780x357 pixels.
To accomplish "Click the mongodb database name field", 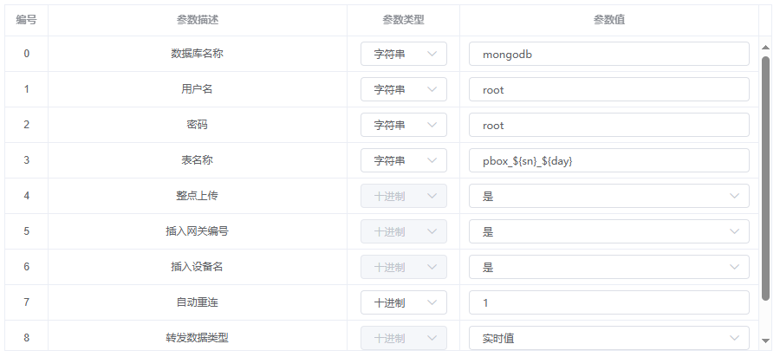I will click(609, 54).
